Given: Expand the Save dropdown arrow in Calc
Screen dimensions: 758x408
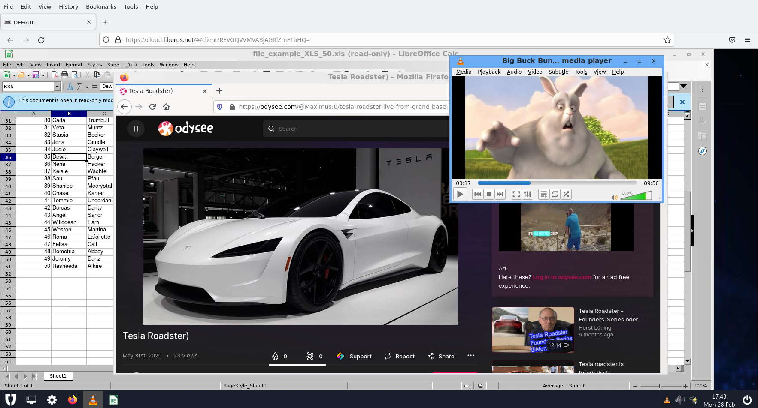Looking at the screenshot, I should click(43, 75).
